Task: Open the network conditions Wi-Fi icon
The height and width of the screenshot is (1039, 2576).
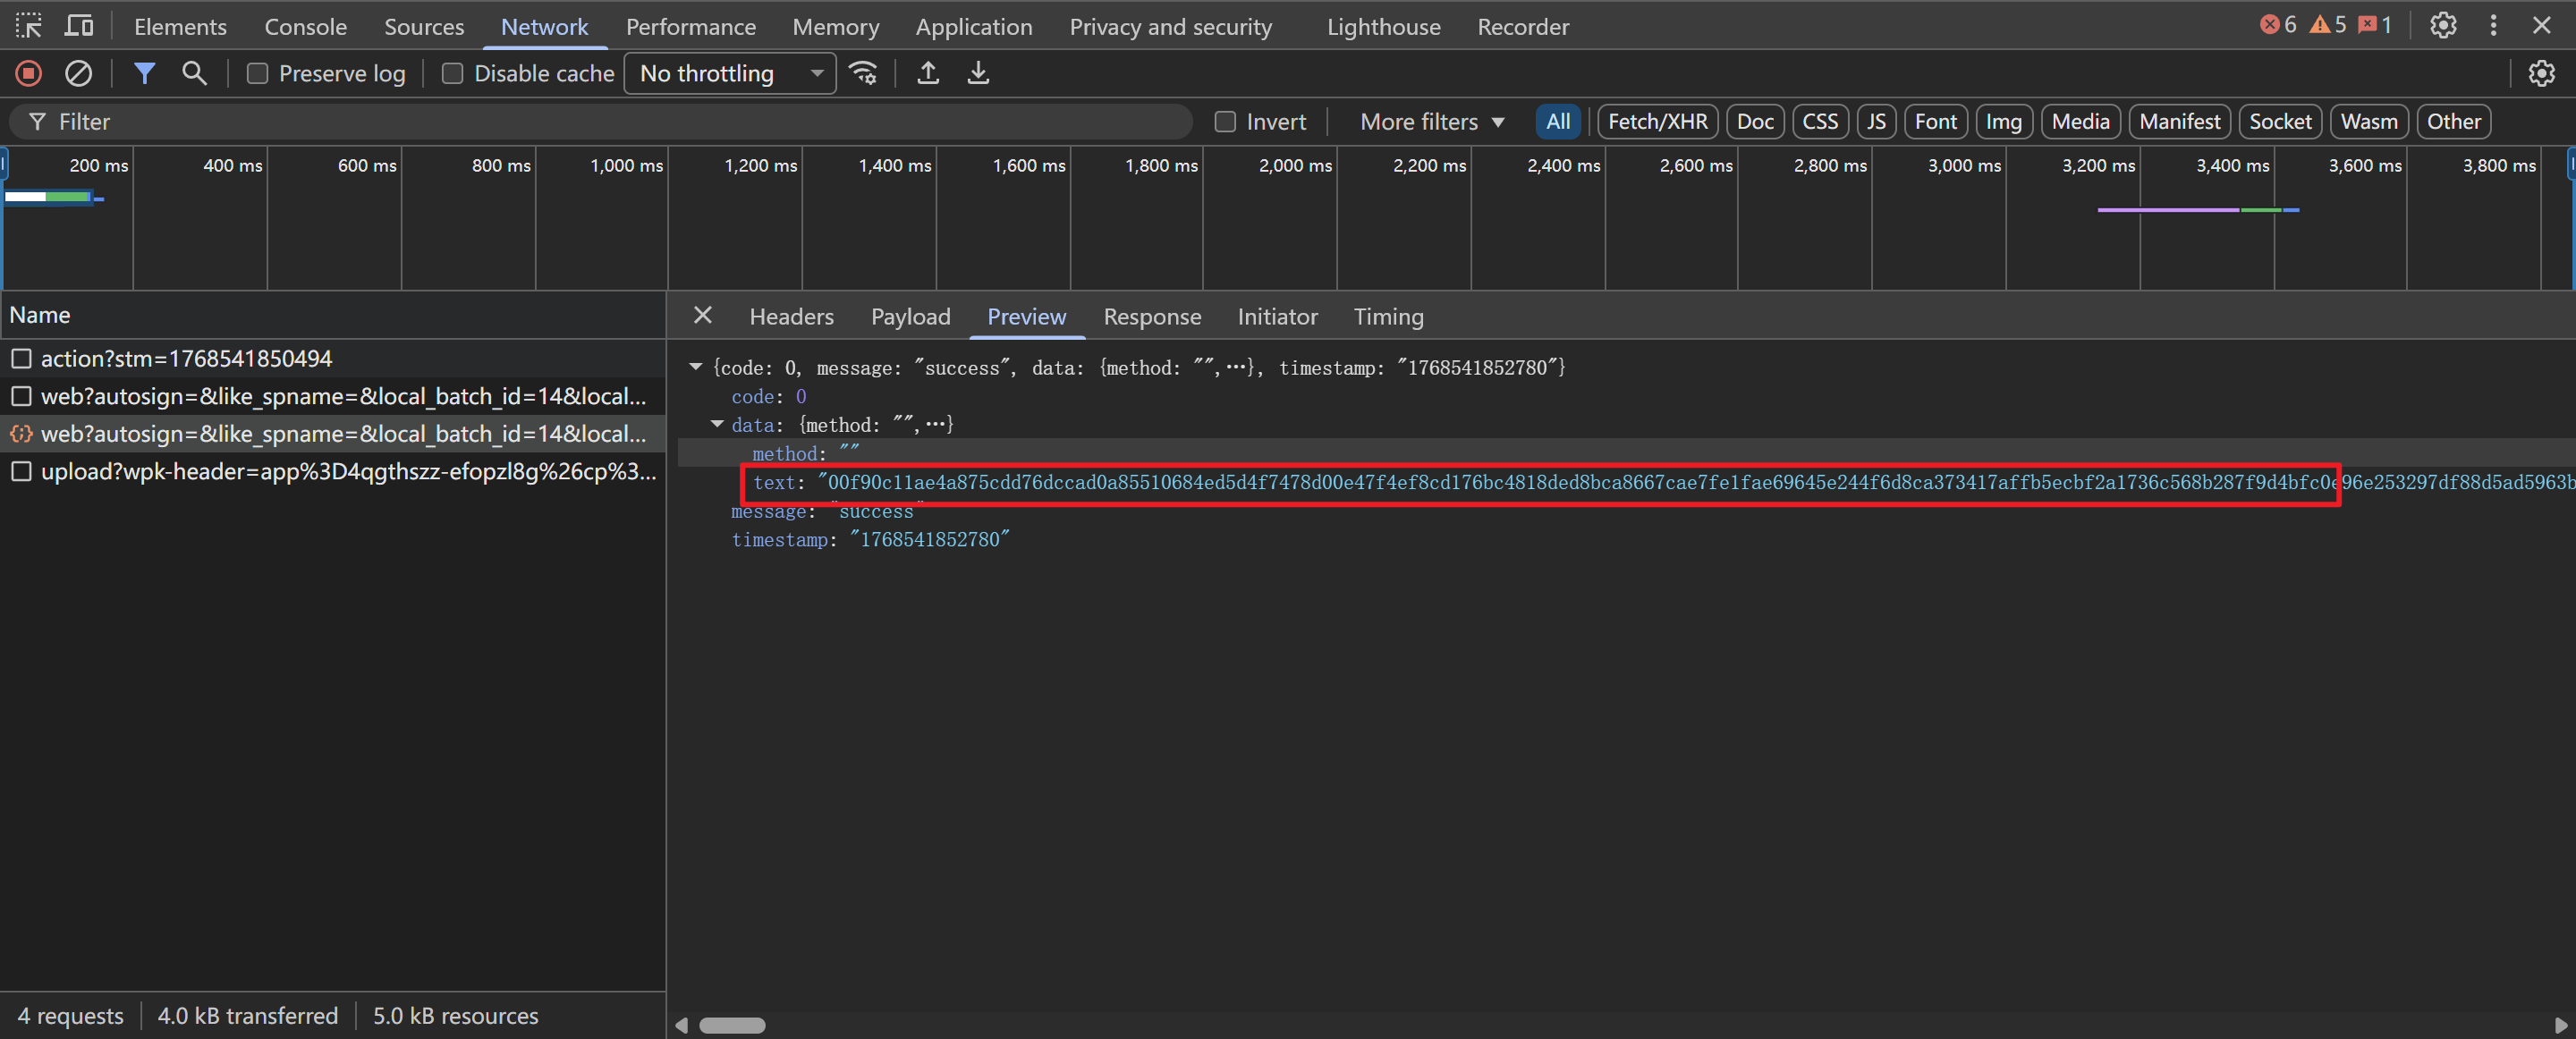Action: (x=863, y=73)
